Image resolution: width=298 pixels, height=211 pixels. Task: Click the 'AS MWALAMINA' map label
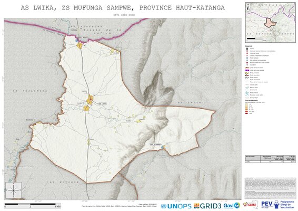coord(29,91)
